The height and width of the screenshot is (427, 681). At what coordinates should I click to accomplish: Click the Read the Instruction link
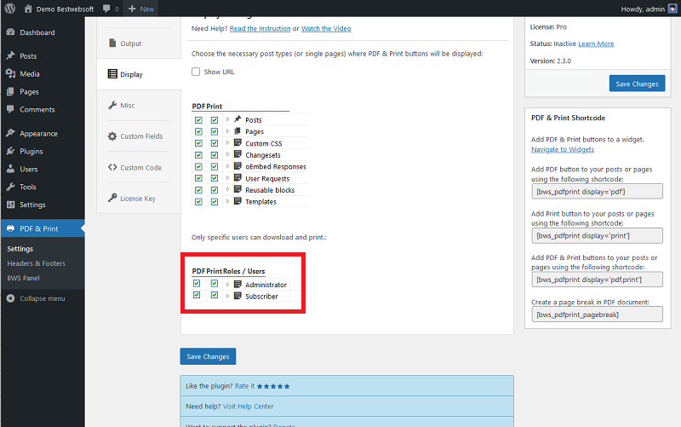260,29
